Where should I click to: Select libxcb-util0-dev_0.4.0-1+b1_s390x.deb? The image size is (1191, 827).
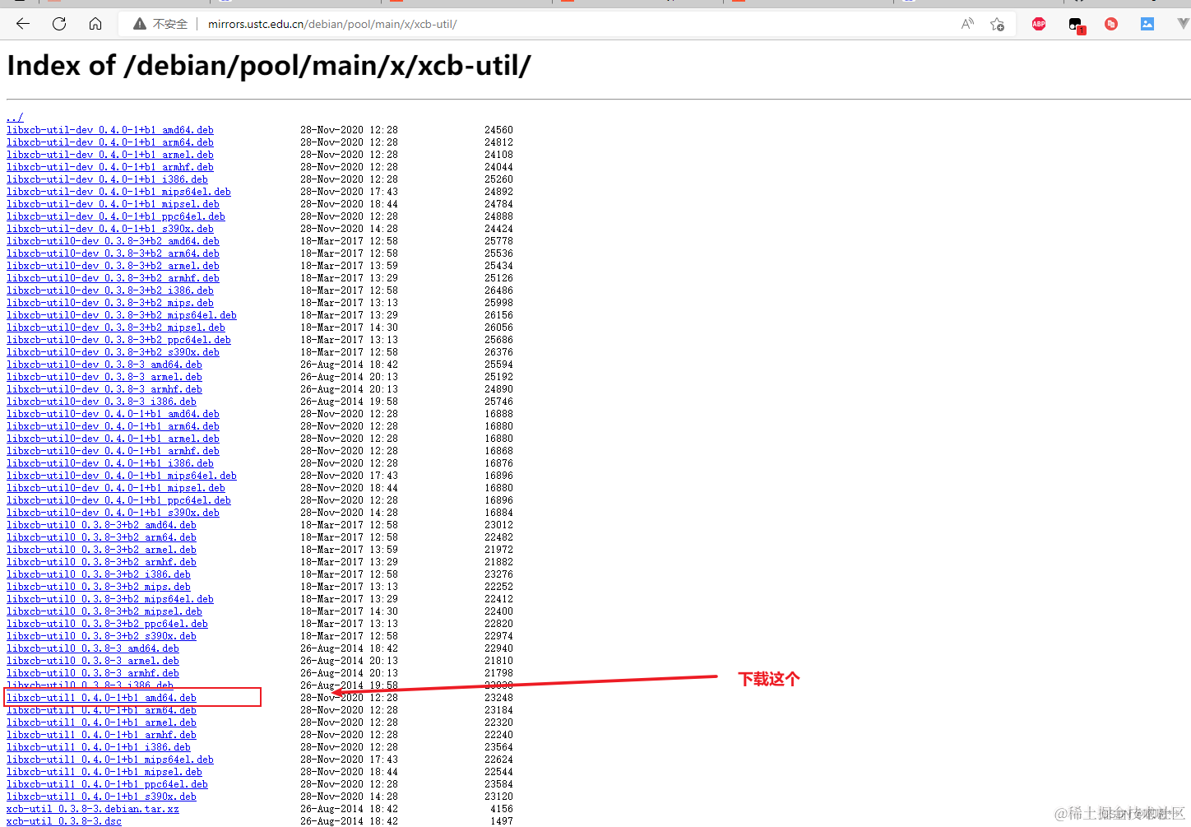tap(113, 513)
